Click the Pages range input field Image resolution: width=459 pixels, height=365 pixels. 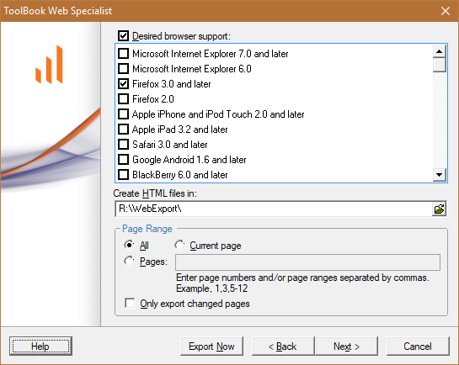pos(307,262)
